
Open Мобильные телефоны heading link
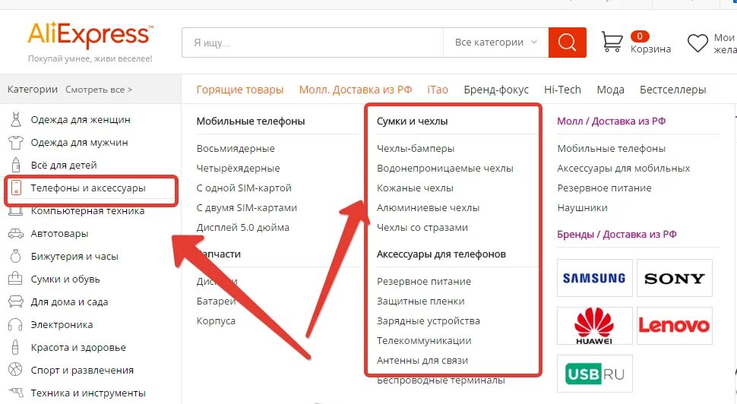pyautogui.click(x=251, y=122)
